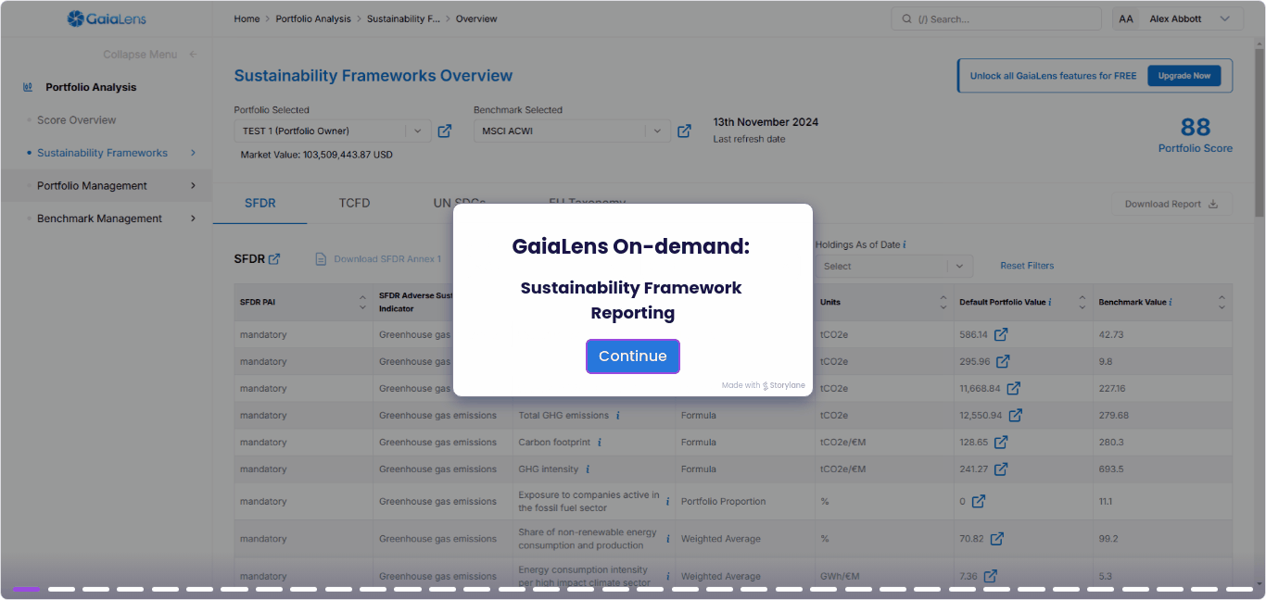Click the download arrow icon in Download Report
Viewport: 1266px width, 600px height.
[x=1214, y=204]
